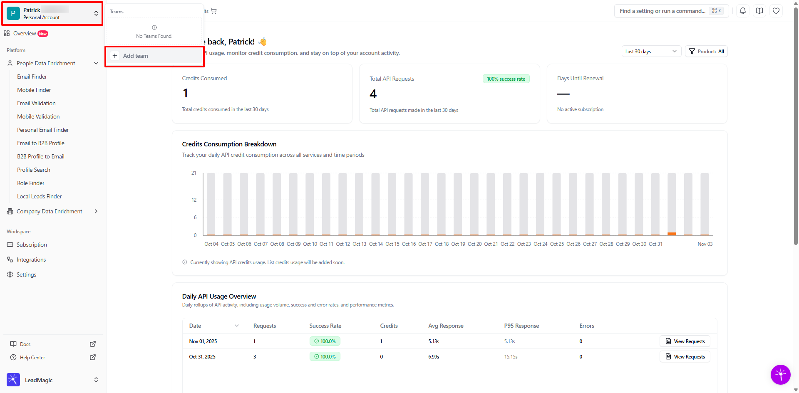
Task: Open the shopping cart icon
Action: point(213,11)
